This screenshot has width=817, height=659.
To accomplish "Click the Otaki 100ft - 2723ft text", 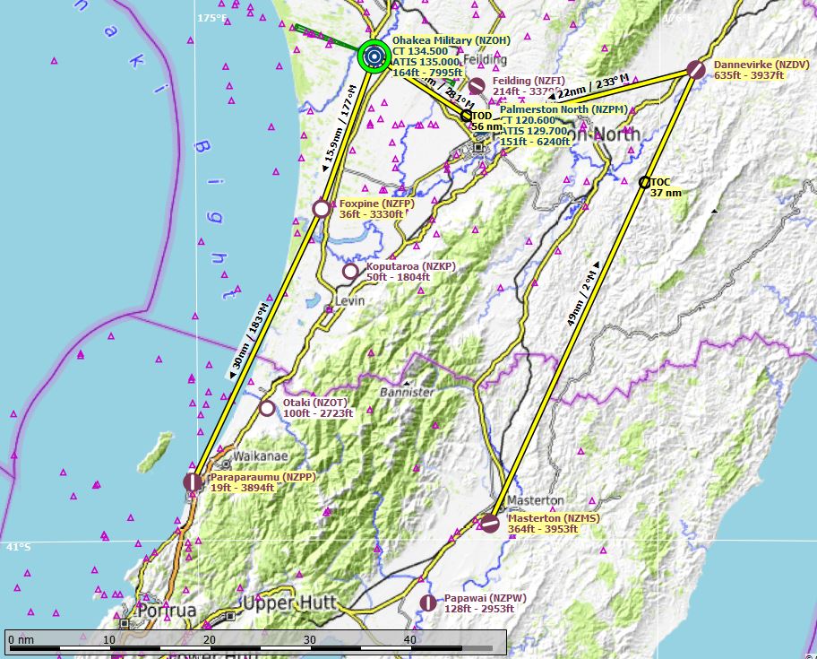I will click(x=318, y=413).
